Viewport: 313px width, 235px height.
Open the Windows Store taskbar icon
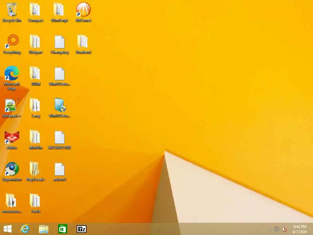[62, 229]
